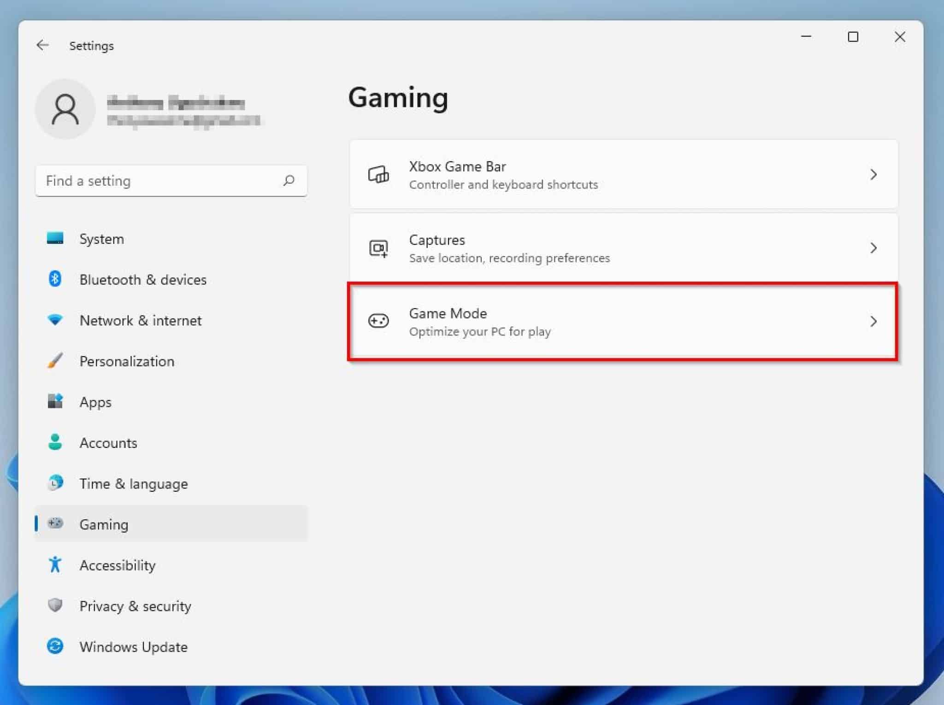Open Accessibility settings

pos(171,565)
